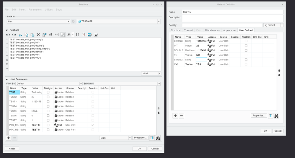Viewport: 295px width, 158px height.
Task: Click the Delete X icon in Relations toolbar
Action: 38,35
